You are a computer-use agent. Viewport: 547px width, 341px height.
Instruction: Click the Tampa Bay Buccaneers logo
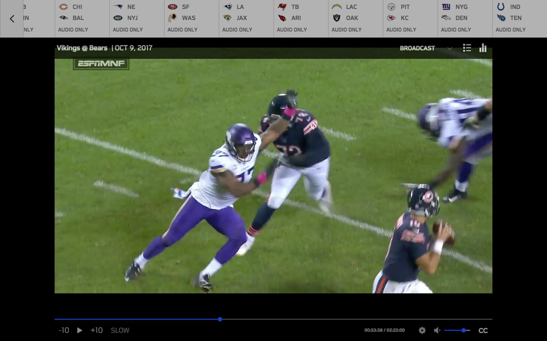pyautogui.click(x=282, y=7)
